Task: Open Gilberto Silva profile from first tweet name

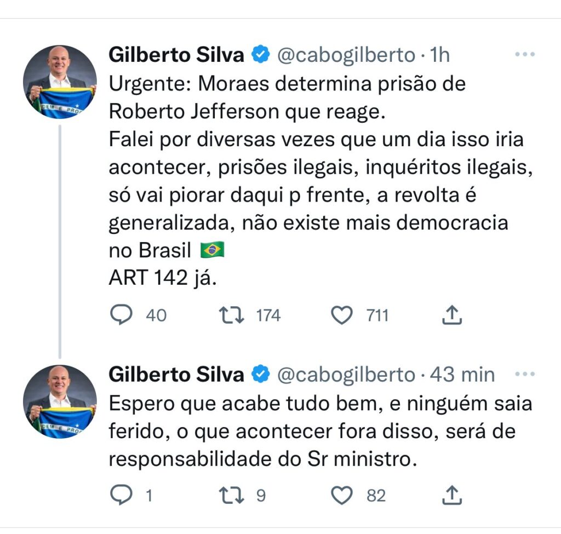Action: coord(176,55)
